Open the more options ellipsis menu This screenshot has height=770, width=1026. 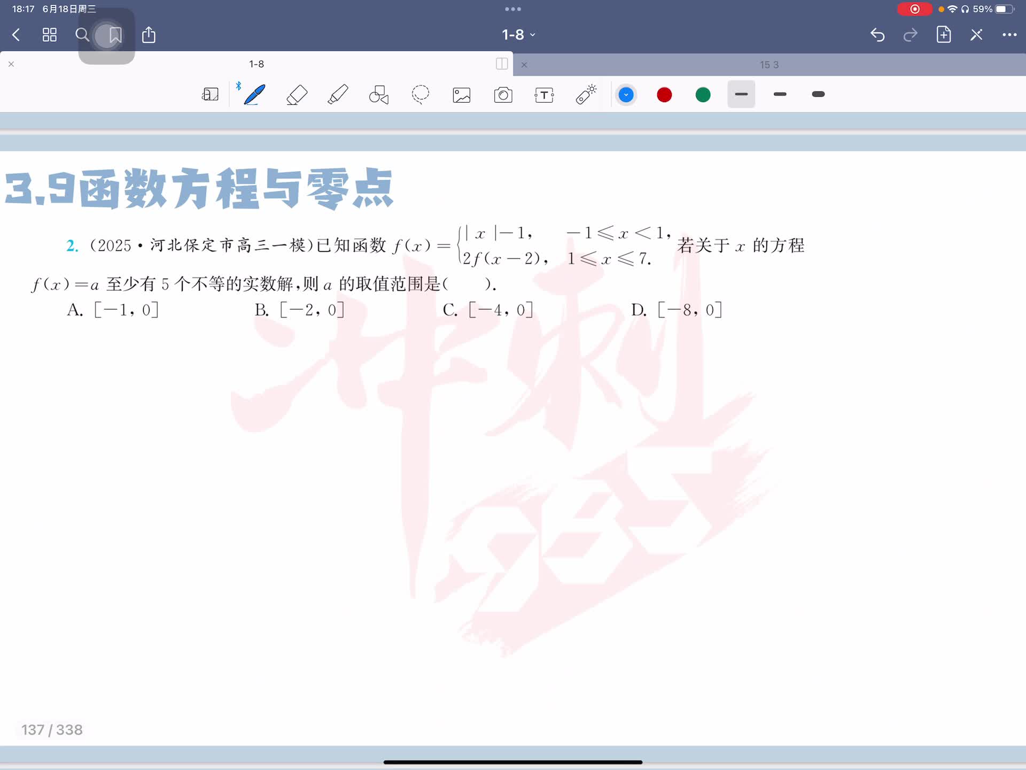coord(1009,35)
